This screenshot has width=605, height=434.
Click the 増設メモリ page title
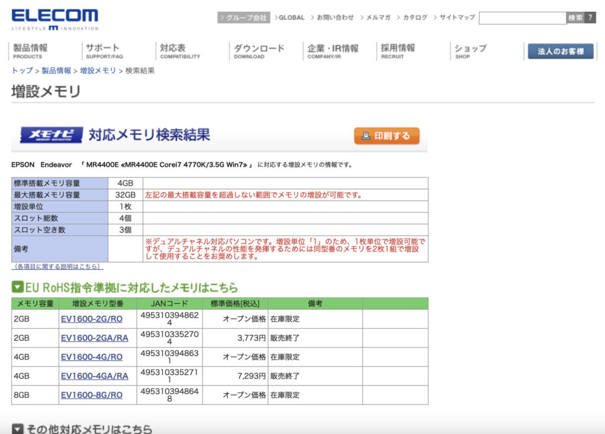coord(46,92)
